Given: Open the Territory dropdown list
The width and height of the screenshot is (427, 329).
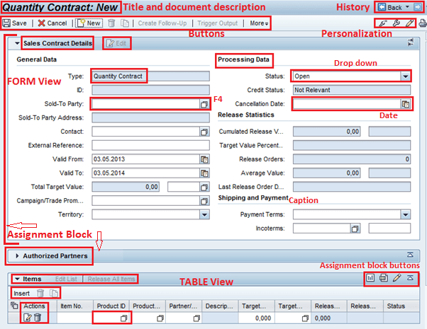Looking at the screenshot, I should click(204, 214).
